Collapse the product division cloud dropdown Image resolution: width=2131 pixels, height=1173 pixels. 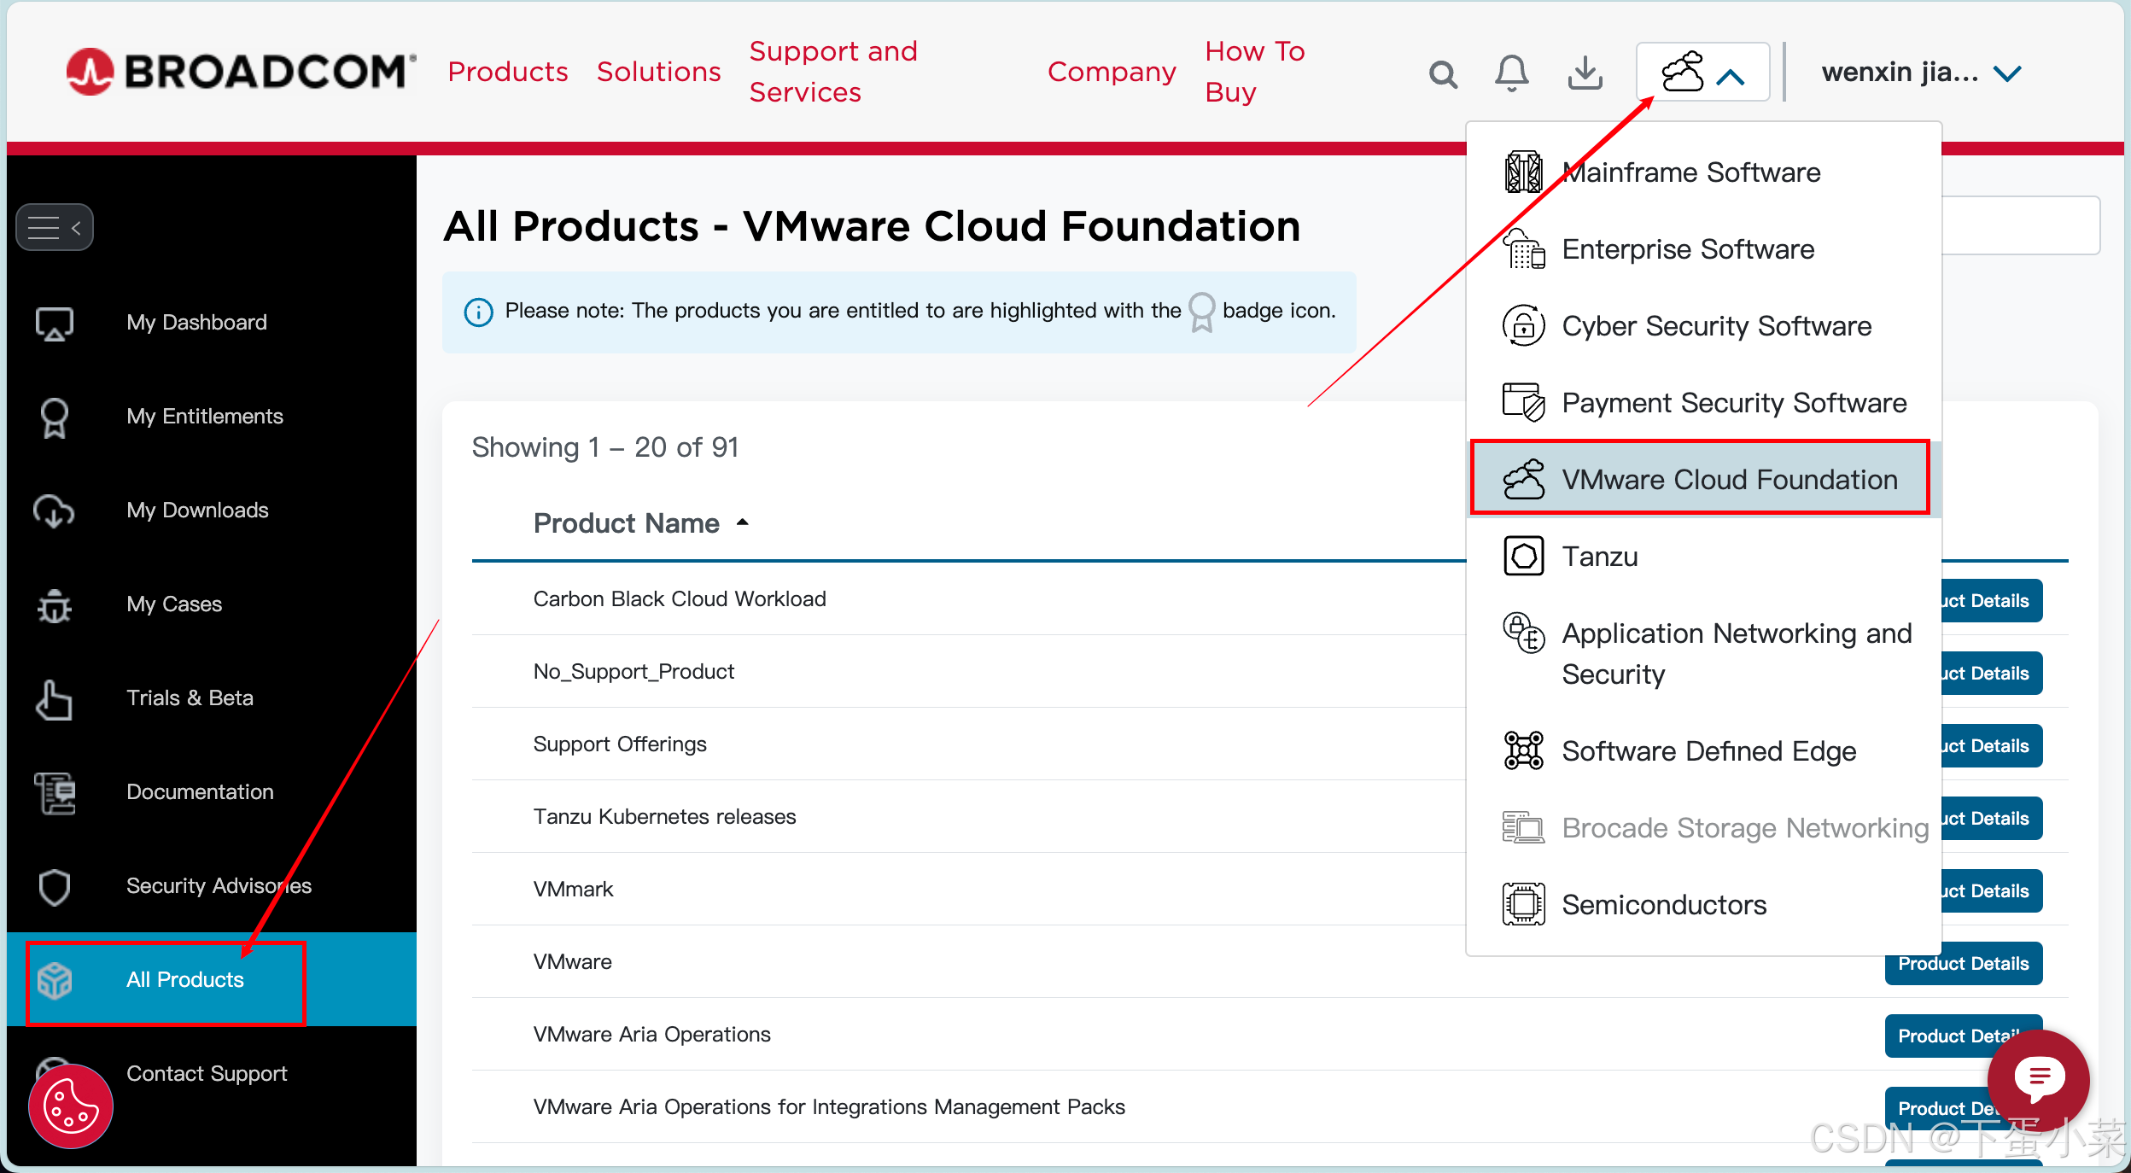(1702, 73)
